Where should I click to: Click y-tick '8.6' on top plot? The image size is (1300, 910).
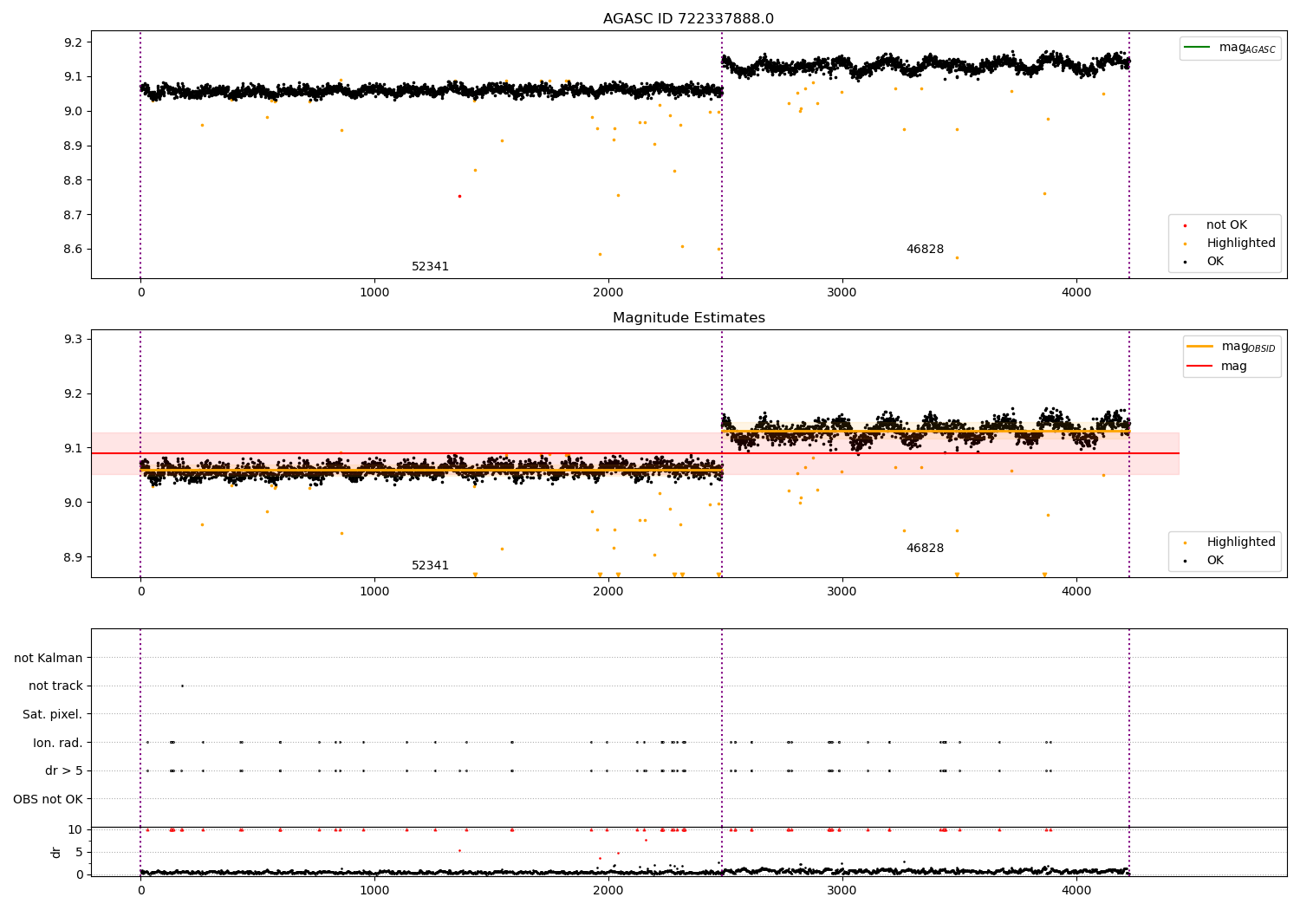click(74, 250)
